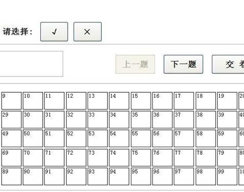Image resolution: width=244 pixels, height=192 pixels.
Task: Go to question 33 box
Action: pos(98,120)
